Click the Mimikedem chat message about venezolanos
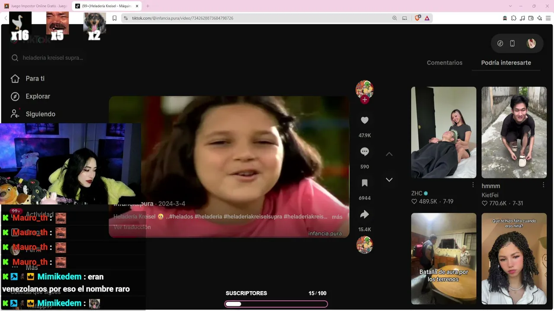Image resolution: width=554 pixels, height=311 pixels. click(x=66, y=283)
